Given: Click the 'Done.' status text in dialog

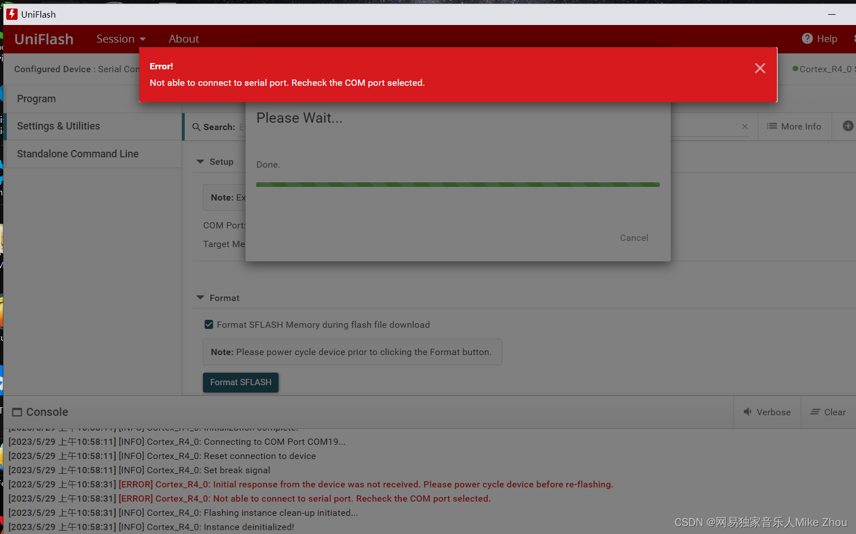Looking at the screenshot, I should [268, 165].
